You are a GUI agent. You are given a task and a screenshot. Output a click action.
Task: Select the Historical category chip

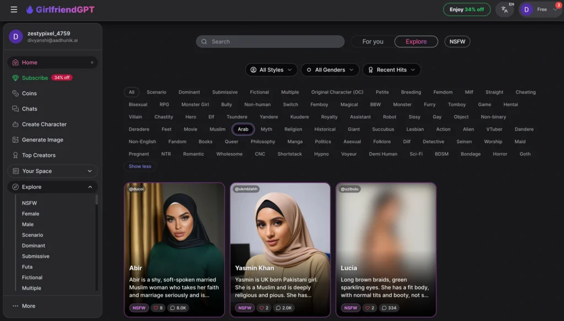(x=325, y=129)
